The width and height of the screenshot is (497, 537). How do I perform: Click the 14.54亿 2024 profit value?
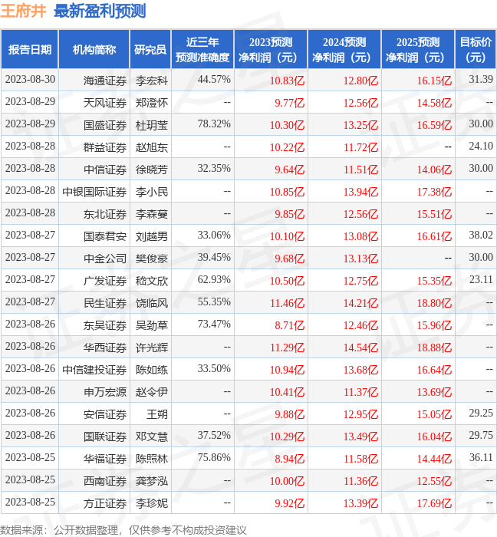tap(360, 348)
